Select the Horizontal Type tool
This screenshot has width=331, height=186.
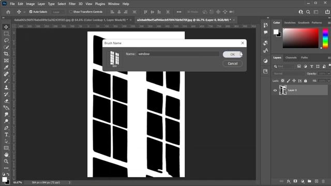tap(6, 135)
